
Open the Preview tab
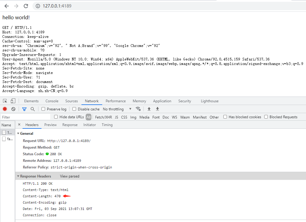coord(50,125)
